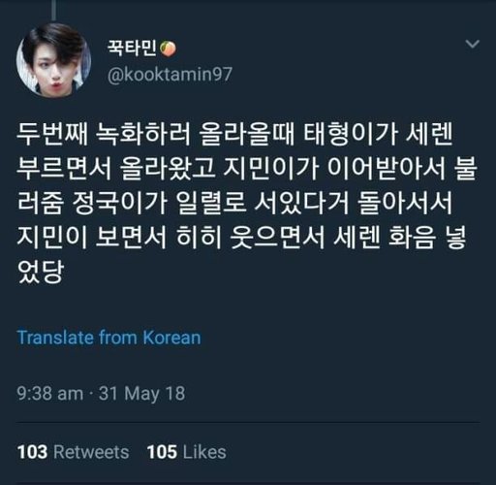Click Translate from Korean

tap(108, 338)
